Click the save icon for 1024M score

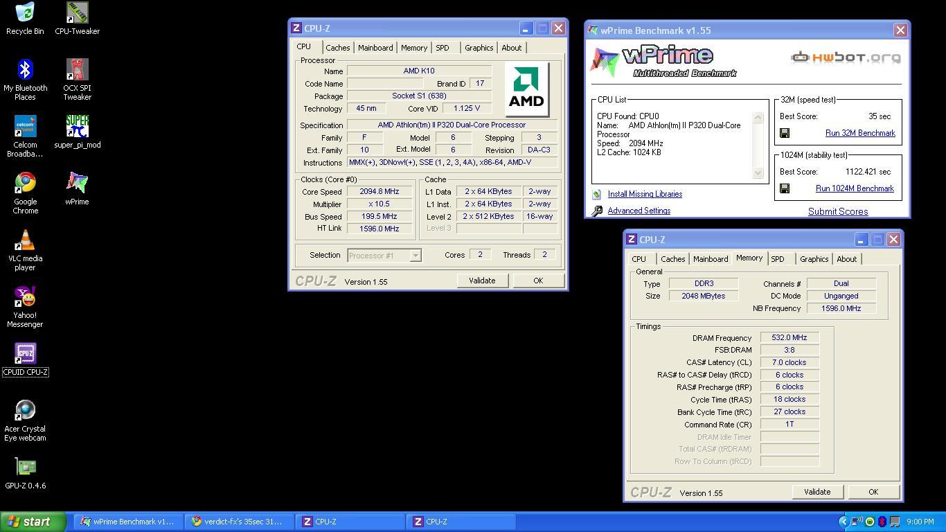coord(785,188)
